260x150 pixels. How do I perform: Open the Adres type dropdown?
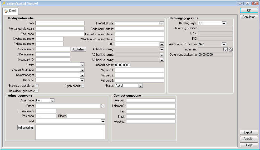pyautogui.click(x=52, y=100)
